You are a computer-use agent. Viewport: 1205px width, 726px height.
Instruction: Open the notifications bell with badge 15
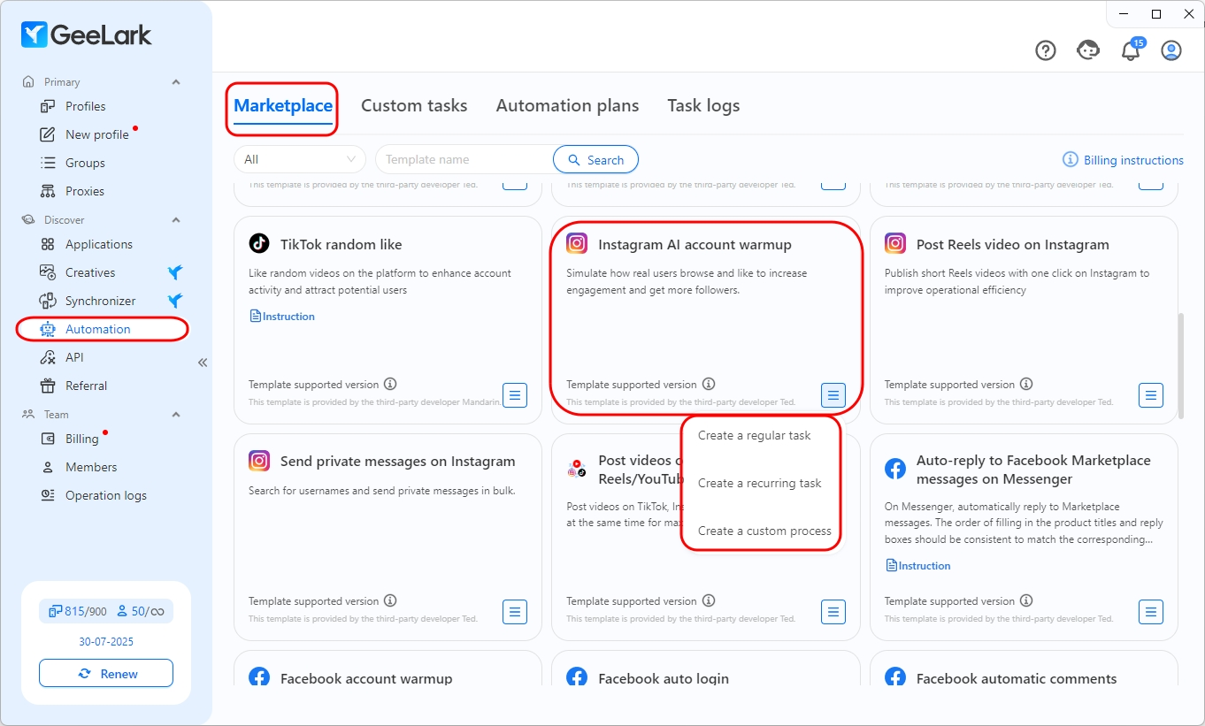pyautogui.click(x=1131, y=50)
